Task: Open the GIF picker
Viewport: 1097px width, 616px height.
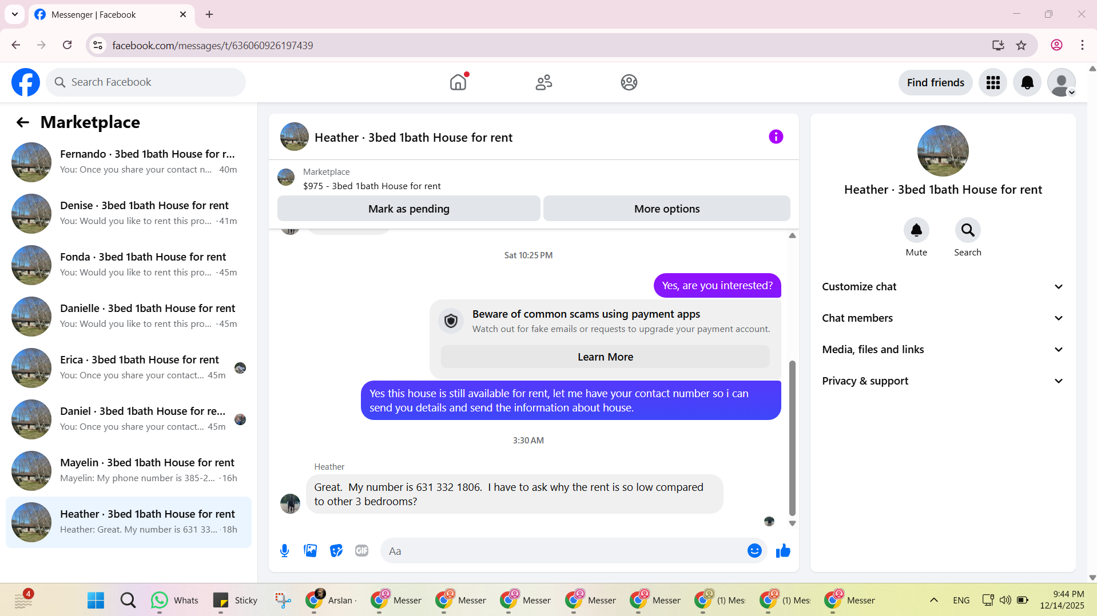Action: click(361, 551)
